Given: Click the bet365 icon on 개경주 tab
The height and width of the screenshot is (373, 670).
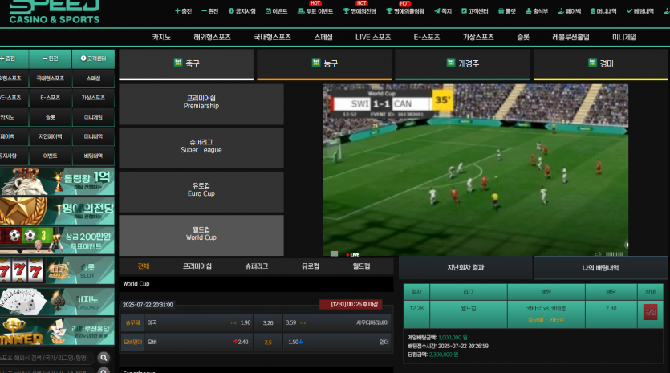Looking at the screenshot, I should 451,63.
